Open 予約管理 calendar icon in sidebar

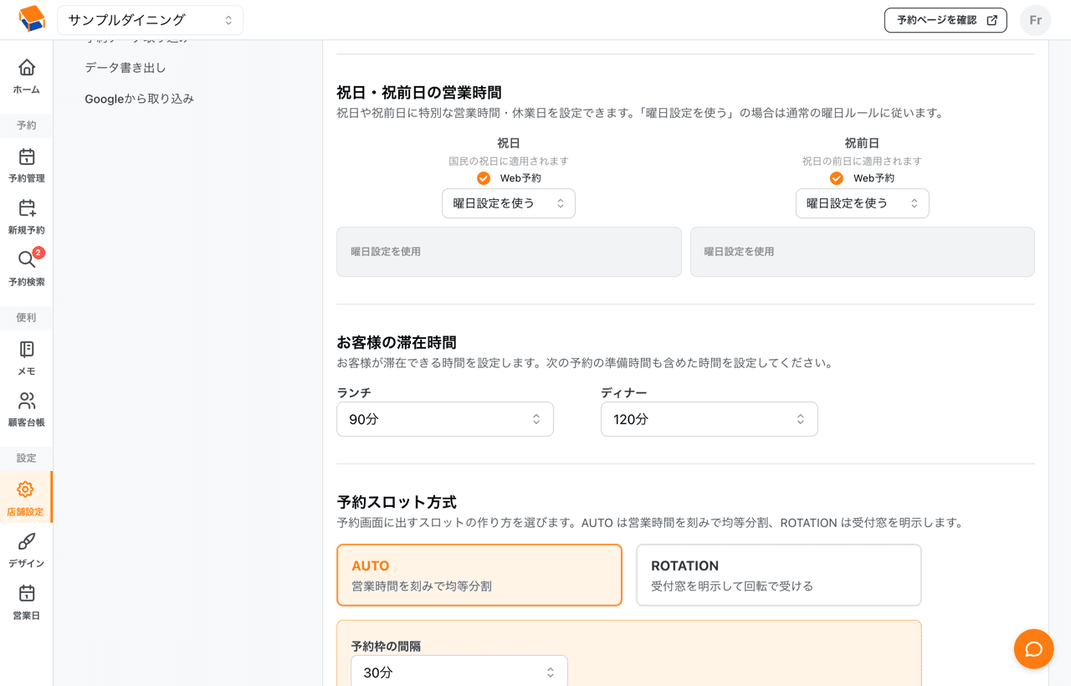27,156
